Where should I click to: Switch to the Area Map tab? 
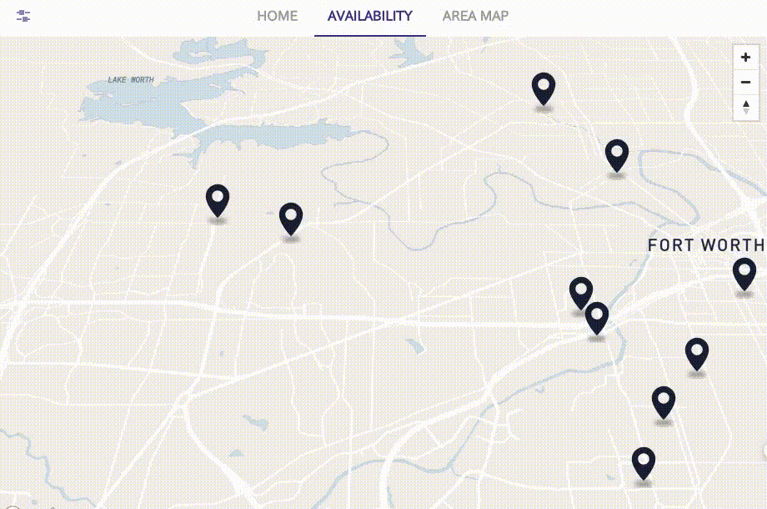[x=475, y=17]
